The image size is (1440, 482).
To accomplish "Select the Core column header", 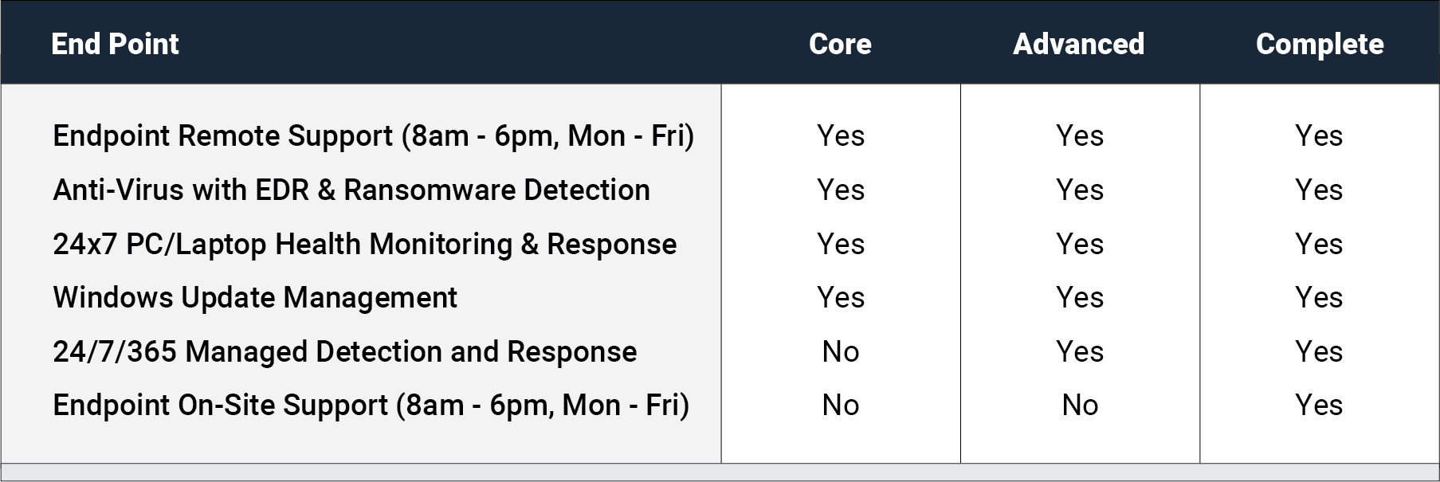I will (x=840, y=44).
